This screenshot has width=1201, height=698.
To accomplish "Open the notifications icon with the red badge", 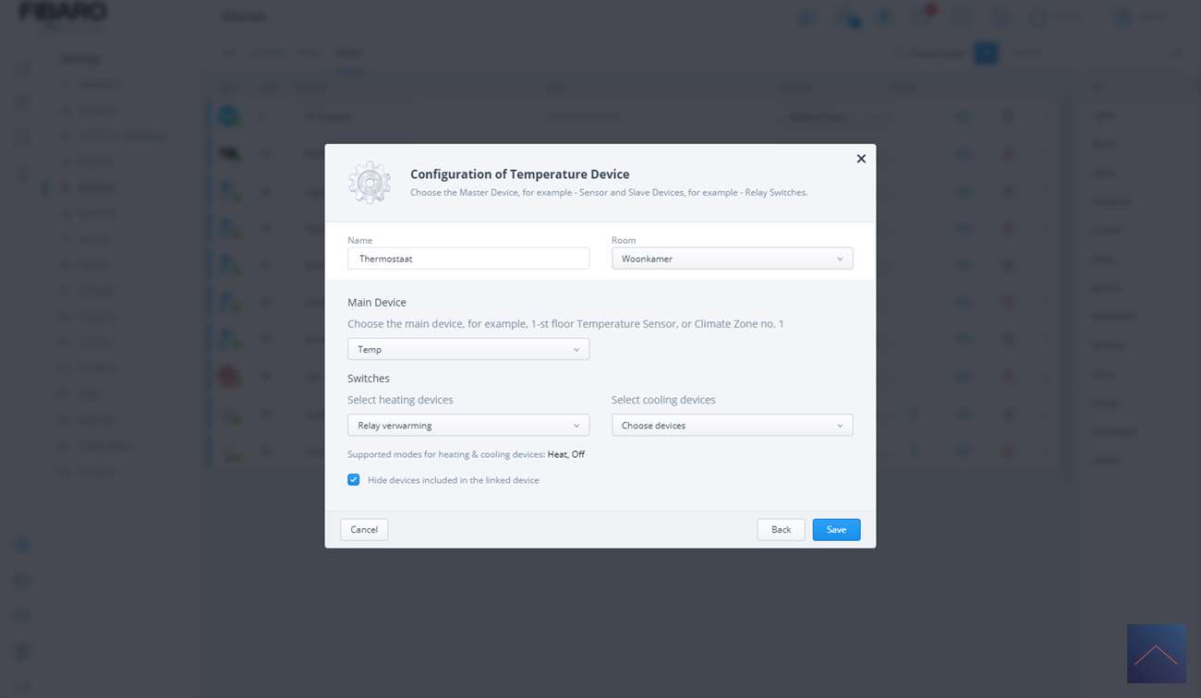I will click(921, 17).
